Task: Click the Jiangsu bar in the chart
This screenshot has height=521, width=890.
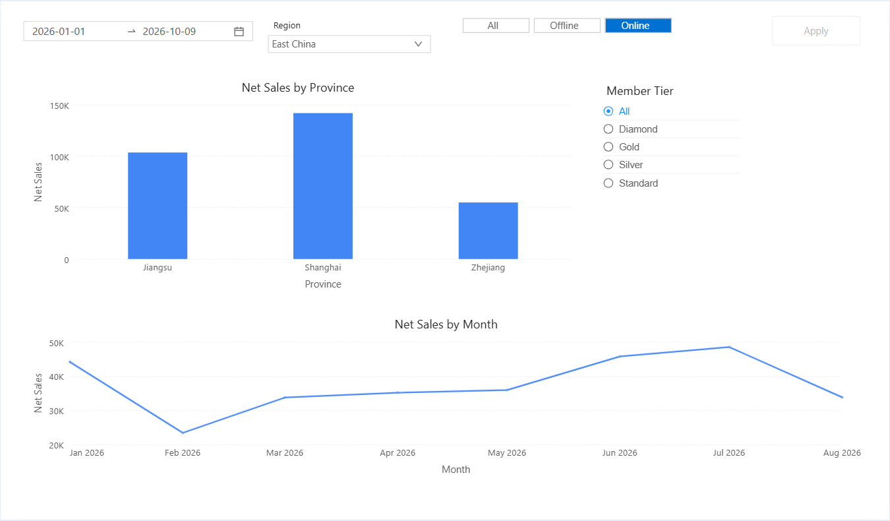Action: [x=158, y=206]
